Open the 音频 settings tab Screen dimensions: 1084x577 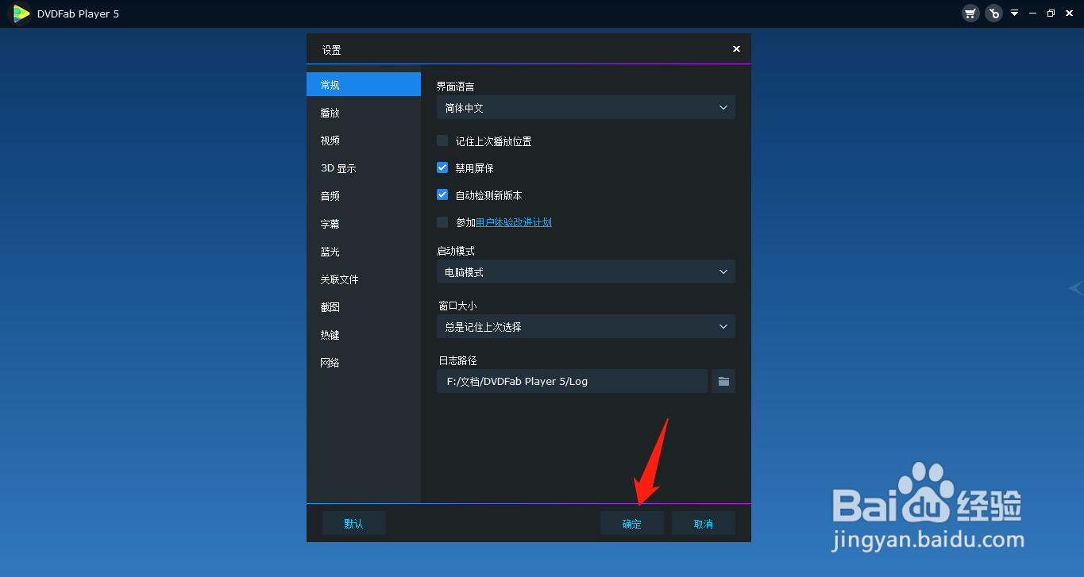point(364,196)
